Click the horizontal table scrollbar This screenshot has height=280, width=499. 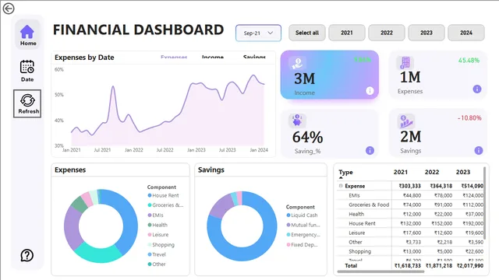tap(380, 271)
